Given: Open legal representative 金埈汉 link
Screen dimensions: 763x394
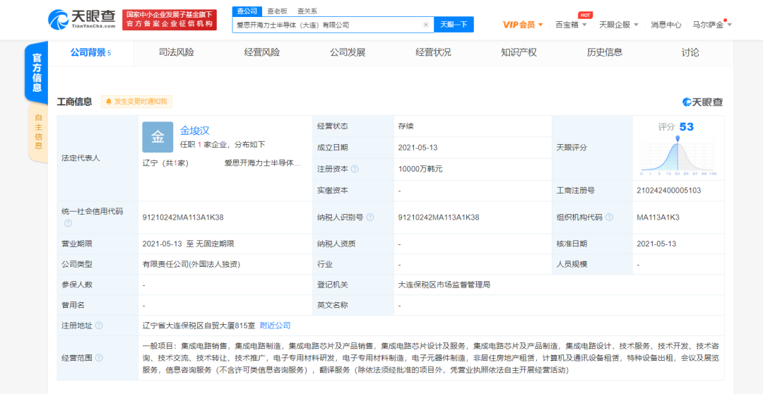Looking at the screenshot, I should point(195,131).
